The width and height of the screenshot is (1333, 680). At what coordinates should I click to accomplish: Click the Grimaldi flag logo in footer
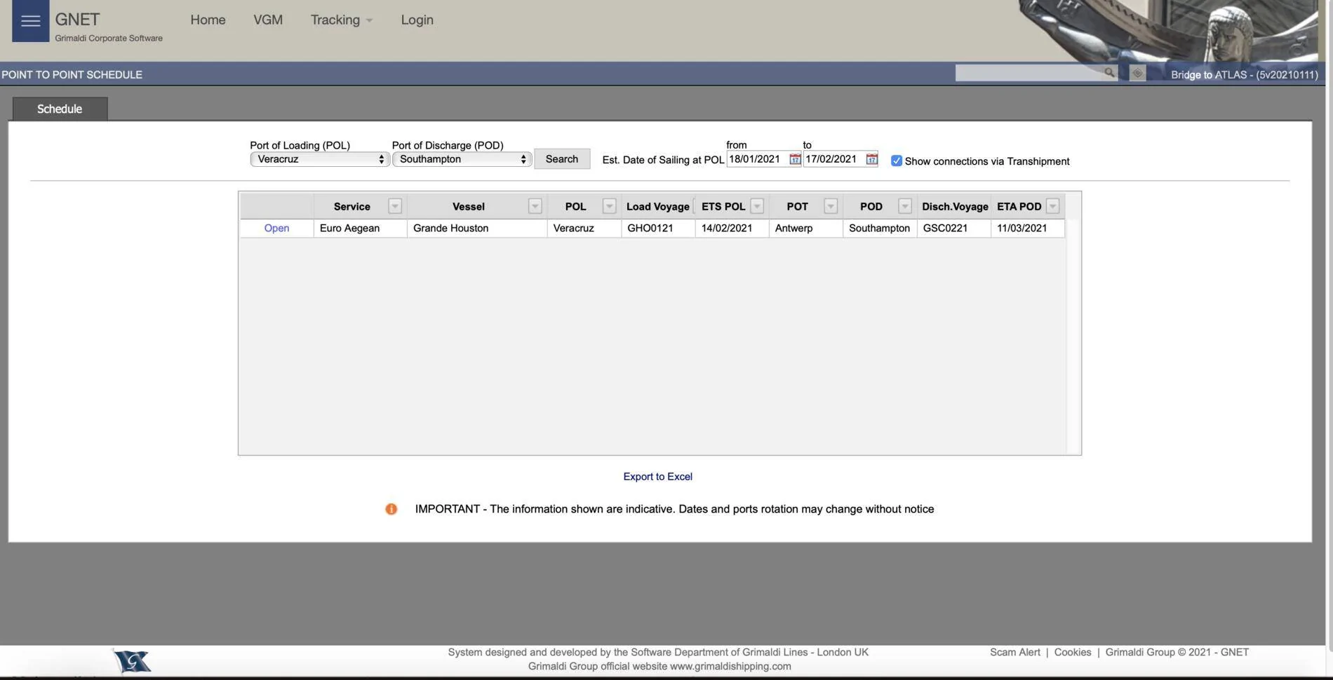tap(133, 660)
